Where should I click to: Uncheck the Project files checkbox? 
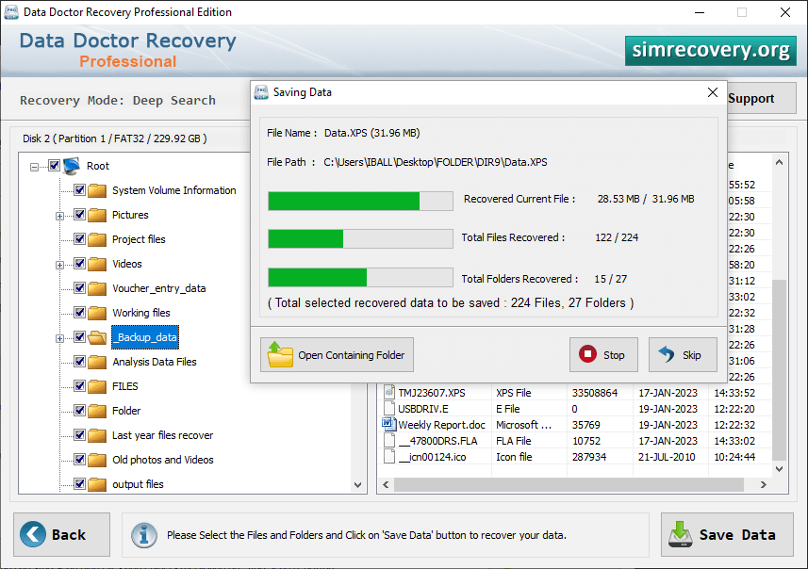coord(79,239)
